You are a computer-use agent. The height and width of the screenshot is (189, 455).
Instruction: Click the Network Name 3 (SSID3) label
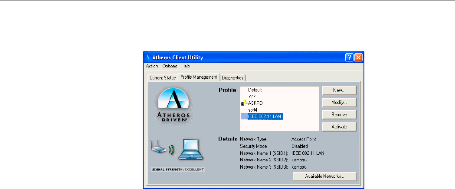tap(264, 167)
